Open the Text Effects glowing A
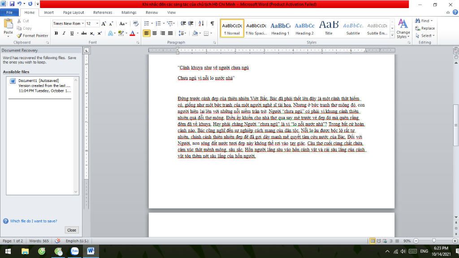The image size is (459, 258). coord(110,33)
